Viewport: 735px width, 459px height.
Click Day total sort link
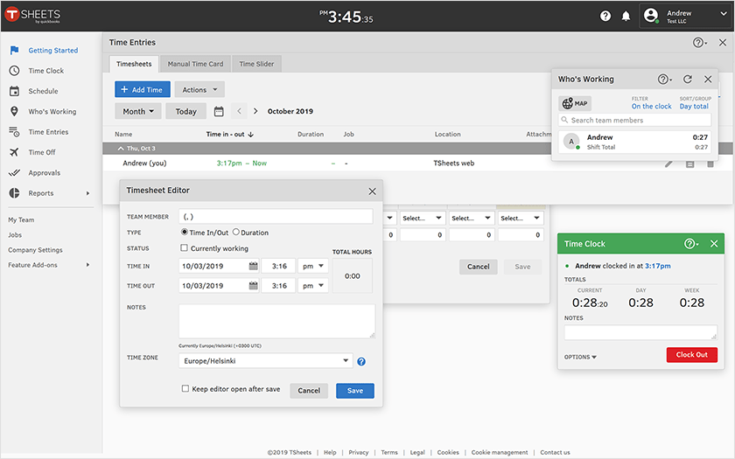coord(694,107)
